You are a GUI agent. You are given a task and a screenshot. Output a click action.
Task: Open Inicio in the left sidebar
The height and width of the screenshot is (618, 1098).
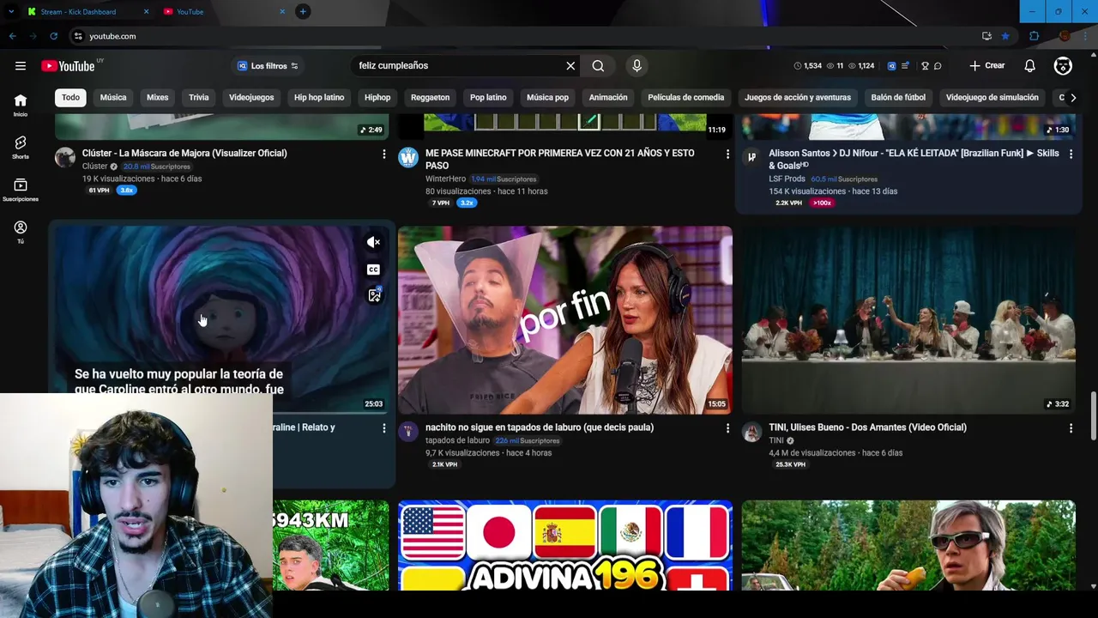20,105
